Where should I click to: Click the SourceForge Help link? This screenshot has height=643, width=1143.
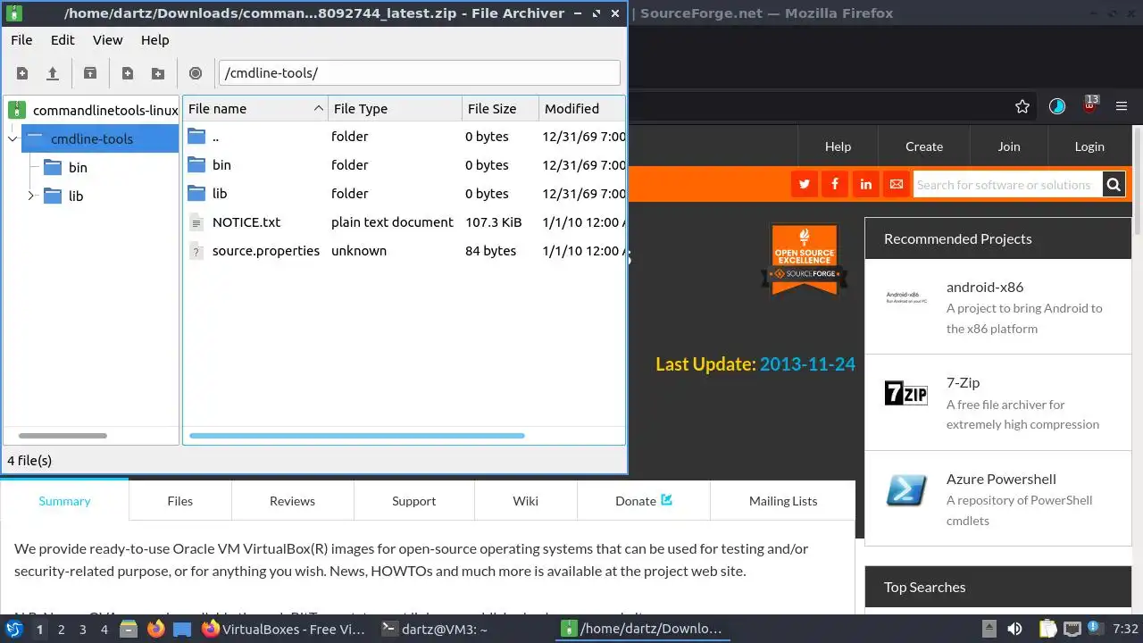pyautogui.click(x=838, y=146)
